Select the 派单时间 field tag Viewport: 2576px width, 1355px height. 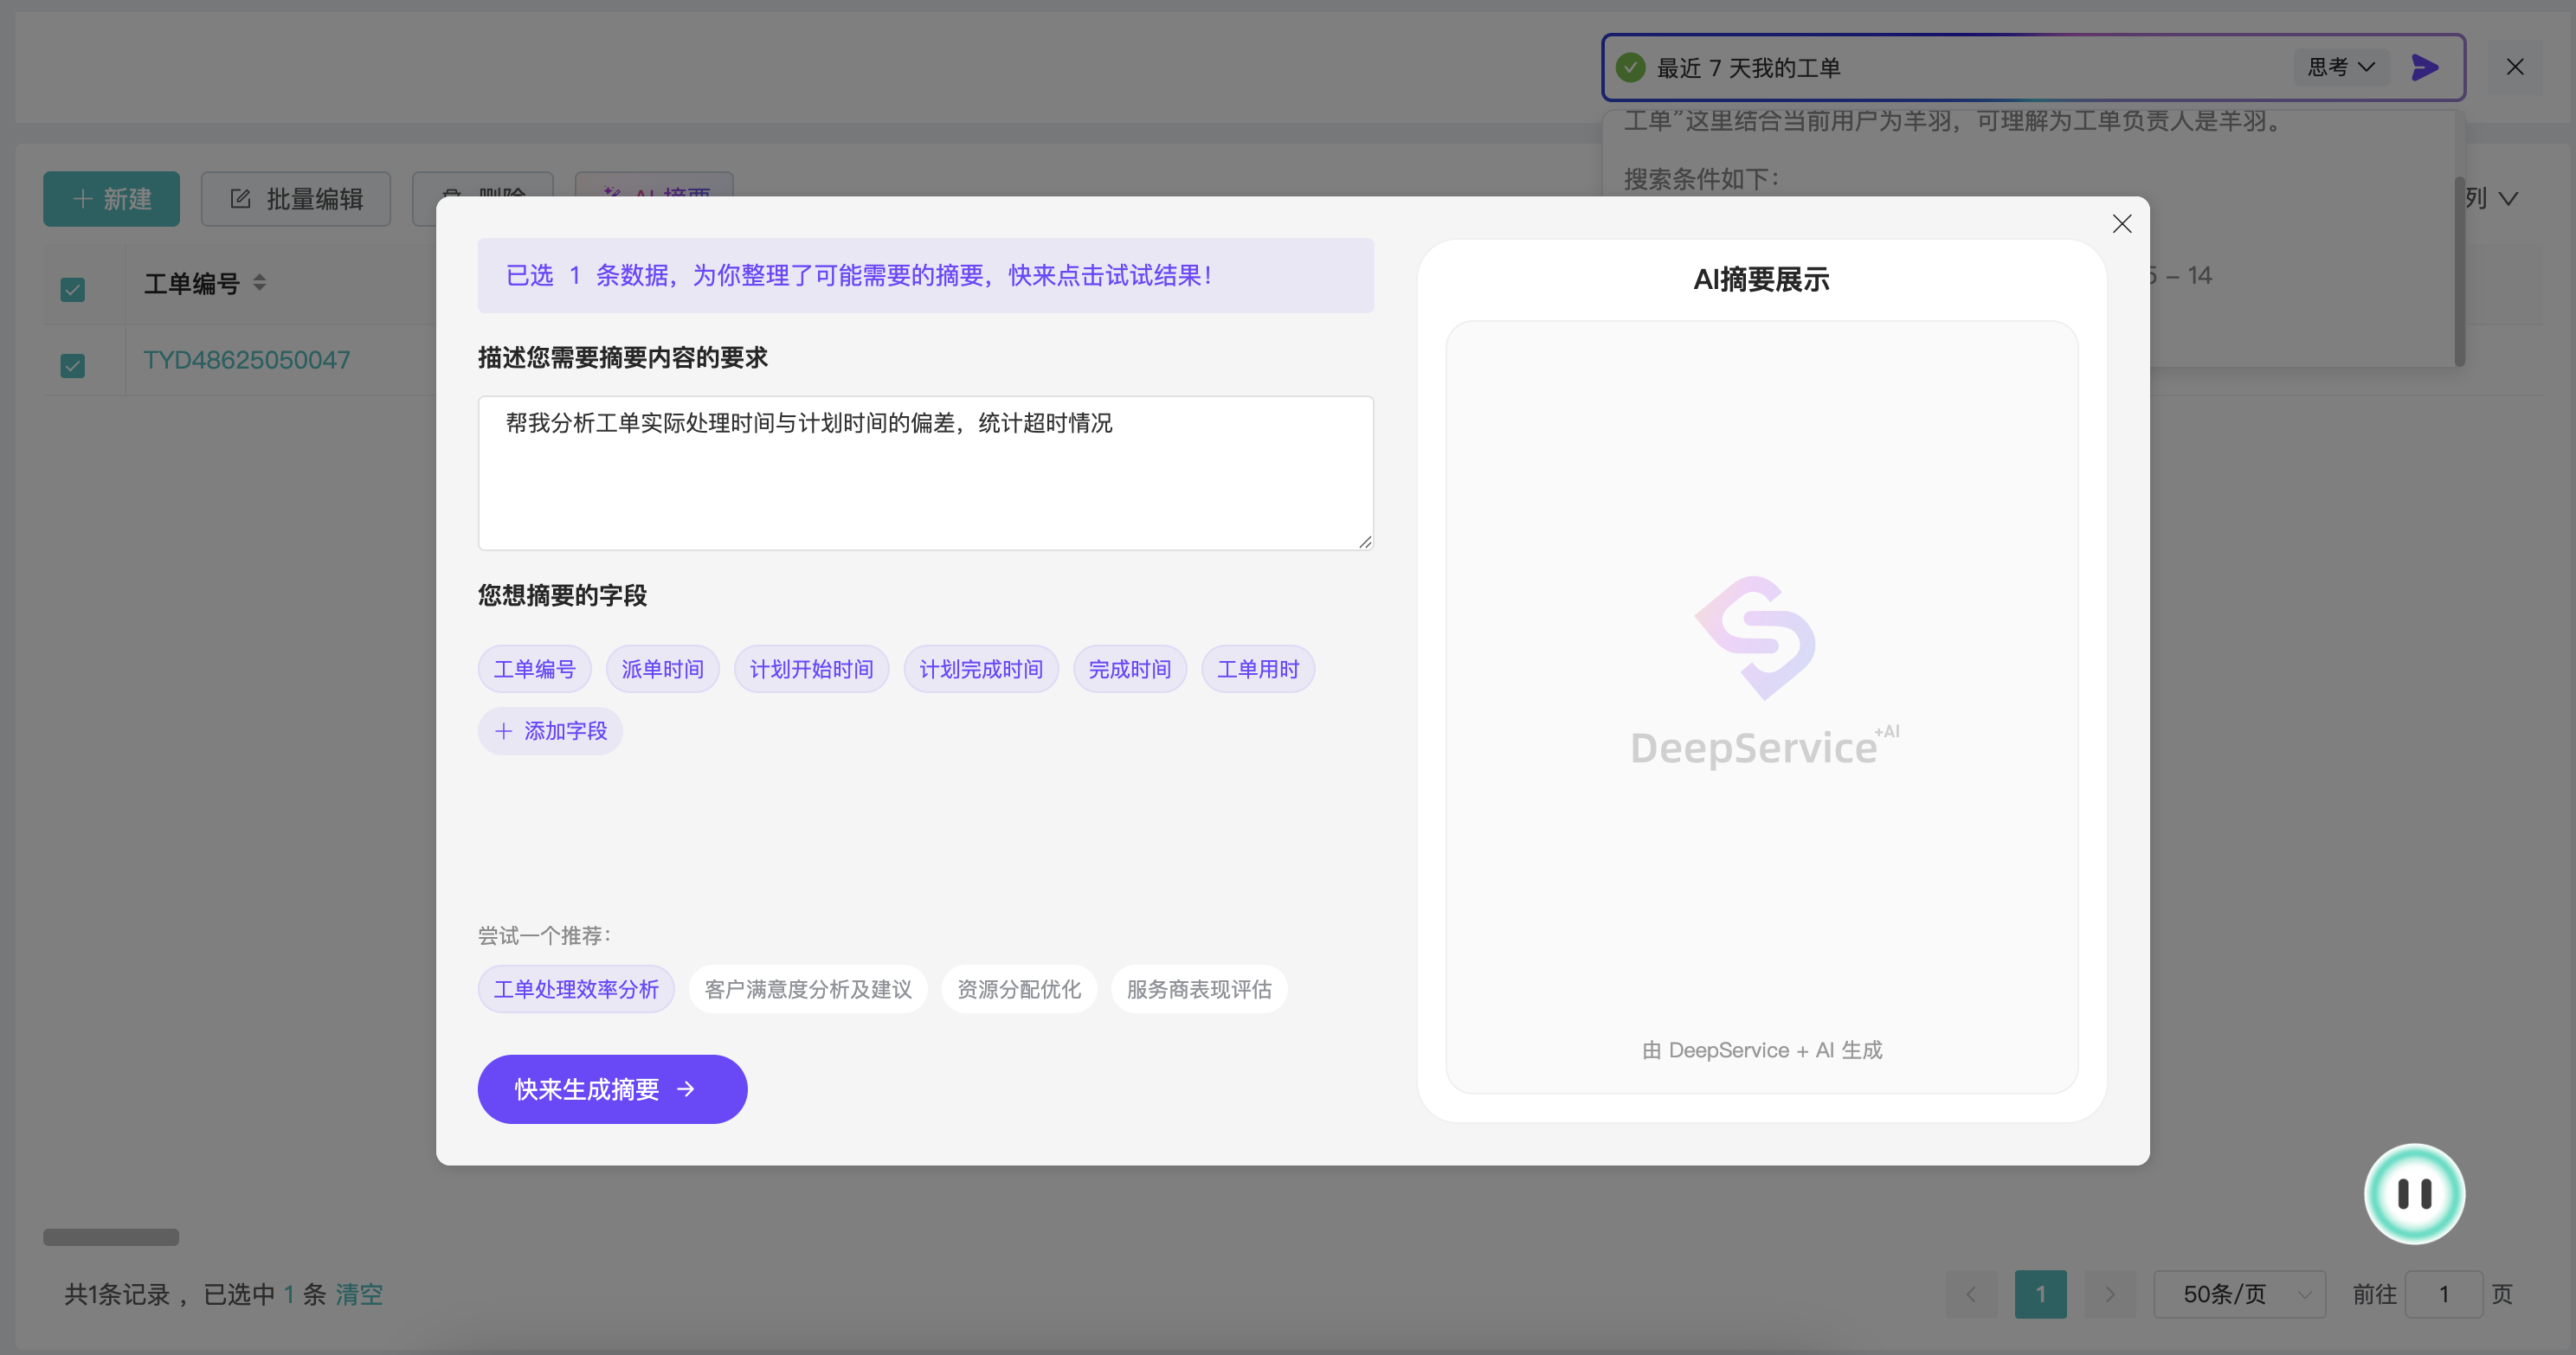[663, 669]
